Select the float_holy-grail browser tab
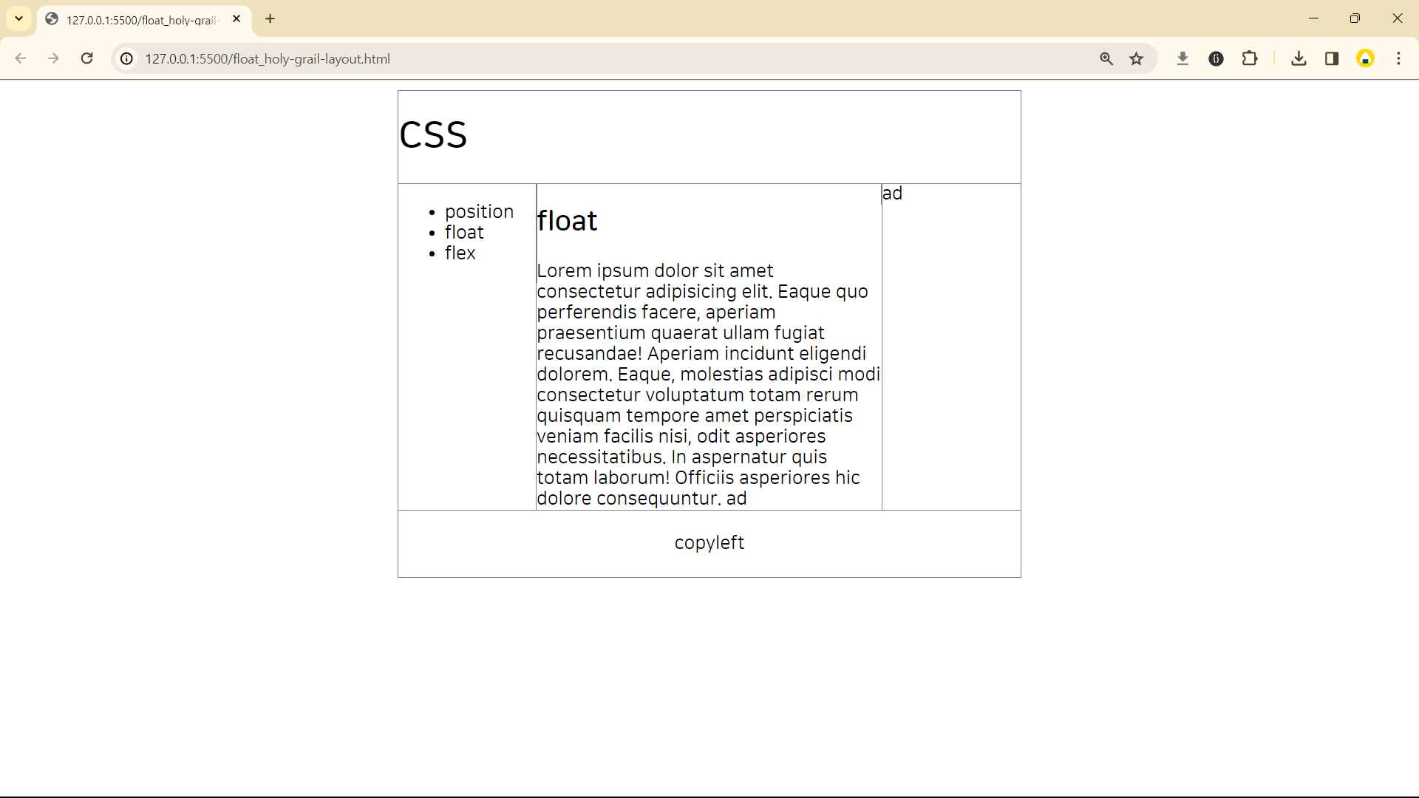 click(x=140, y=20)
